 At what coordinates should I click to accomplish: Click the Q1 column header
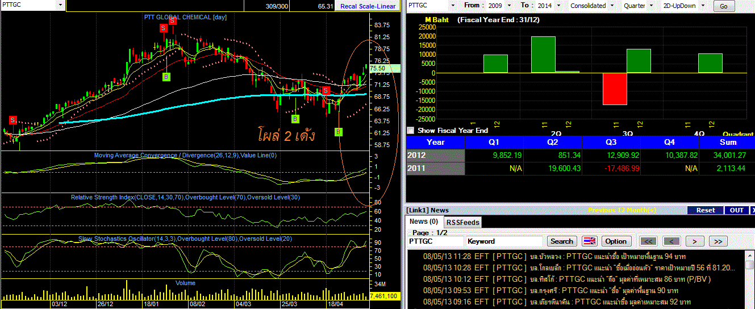(495, 142)
